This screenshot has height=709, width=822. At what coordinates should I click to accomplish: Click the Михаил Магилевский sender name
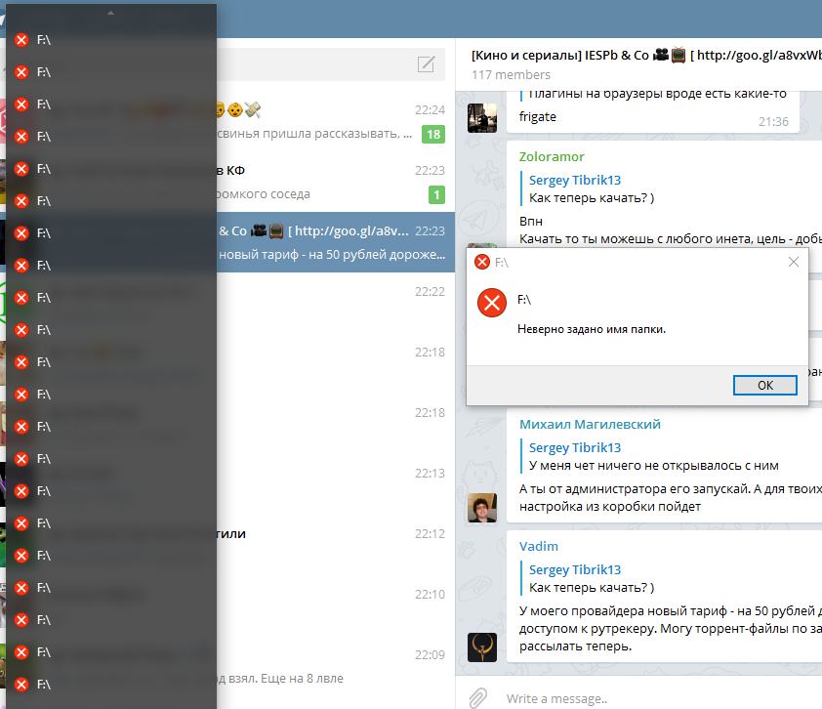(x=590, y=424)
